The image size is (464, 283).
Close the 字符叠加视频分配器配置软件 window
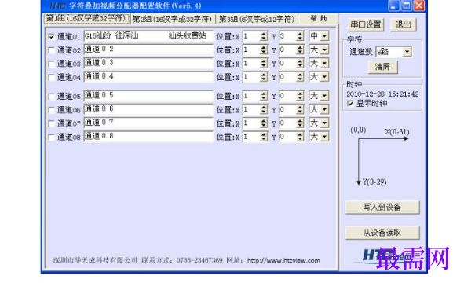pos(419,6)
